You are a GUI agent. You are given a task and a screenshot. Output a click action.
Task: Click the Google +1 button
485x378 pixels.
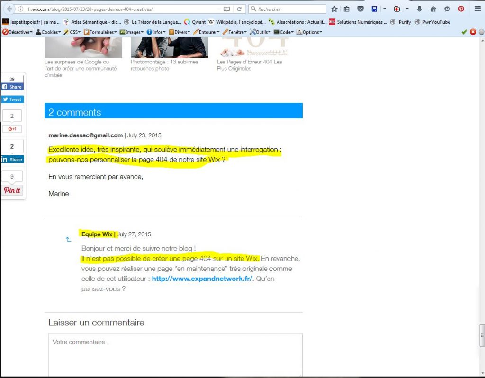(12, 129)
